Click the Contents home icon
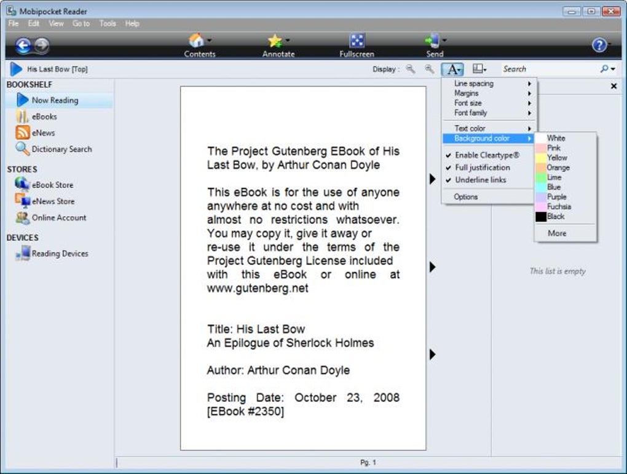 click(196, 41)
